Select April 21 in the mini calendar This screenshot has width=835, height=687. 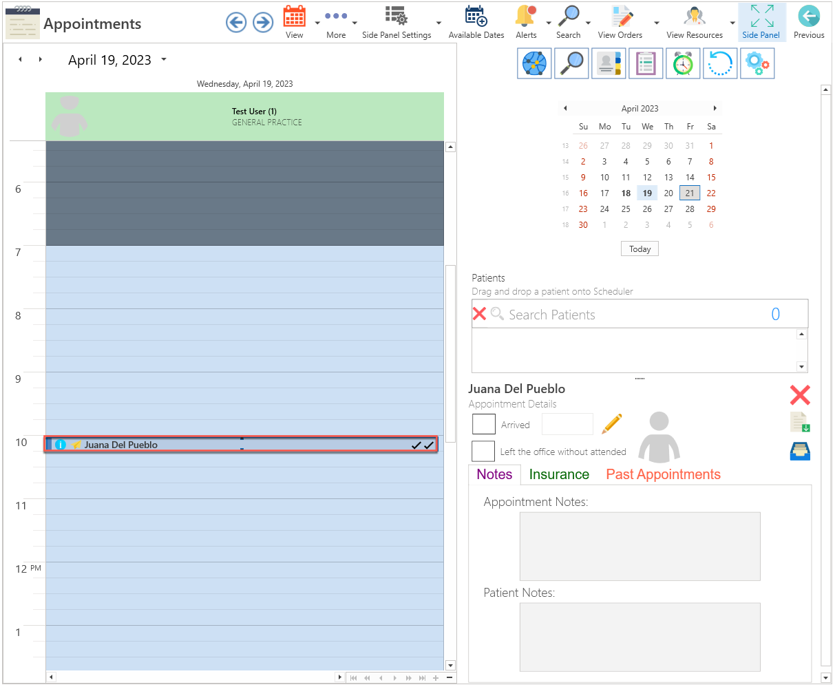690,193
